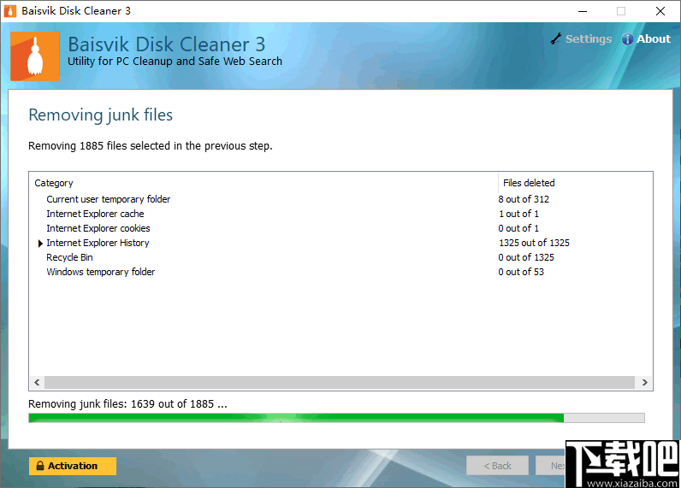
Task: Click the '0 out of 1' value
Action: click(x=518, y=228)
